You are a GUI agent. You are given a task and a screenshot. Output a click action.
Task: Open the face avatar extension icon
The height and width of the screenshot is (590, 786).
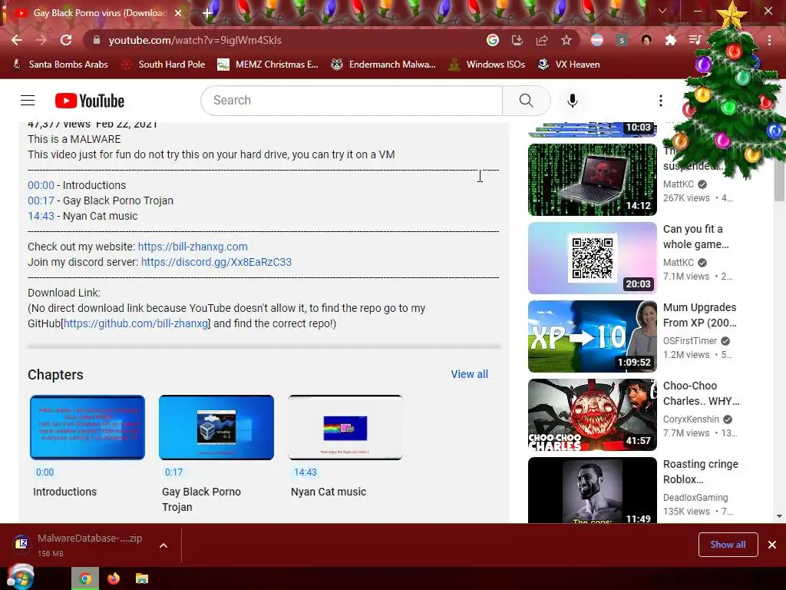(x=646, y=40)
